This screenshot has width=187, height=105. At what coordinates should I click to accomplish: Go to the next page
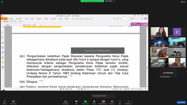(79, 89)
